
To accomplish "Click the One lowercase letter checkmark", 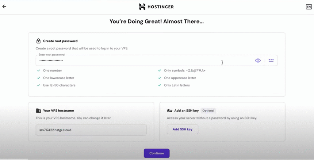I will (39, 78).
